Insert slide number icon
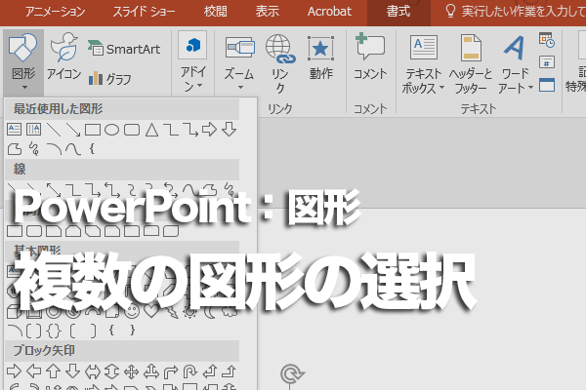Viewport: 586px width, 390px height. click(547, 62)
